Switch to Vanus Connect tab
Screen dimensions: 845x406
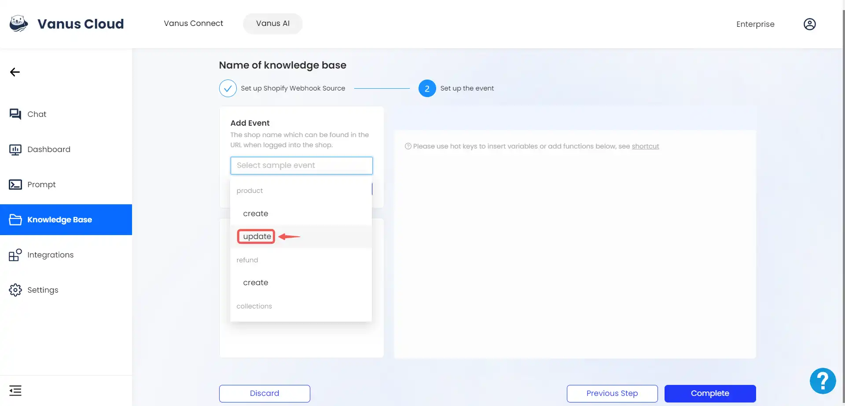pos(193,23)
